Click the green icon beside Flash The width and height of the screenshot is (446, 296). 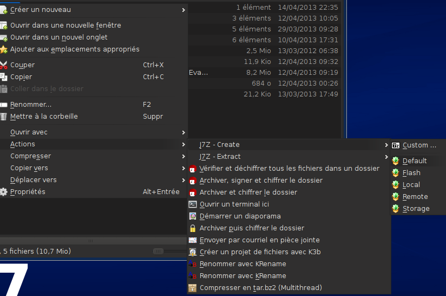coord(396,173)
